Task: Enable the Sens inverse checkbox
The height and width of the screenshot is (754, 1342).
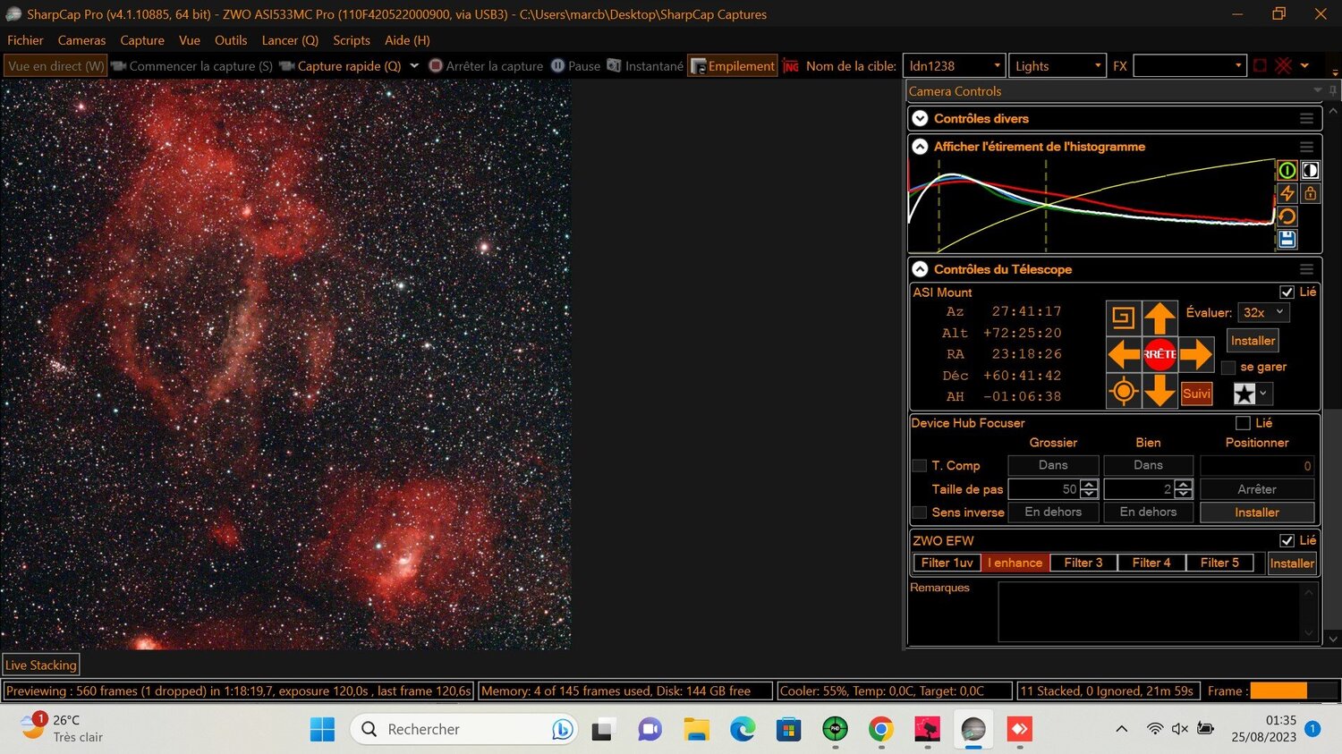Action: click(919, 513)
